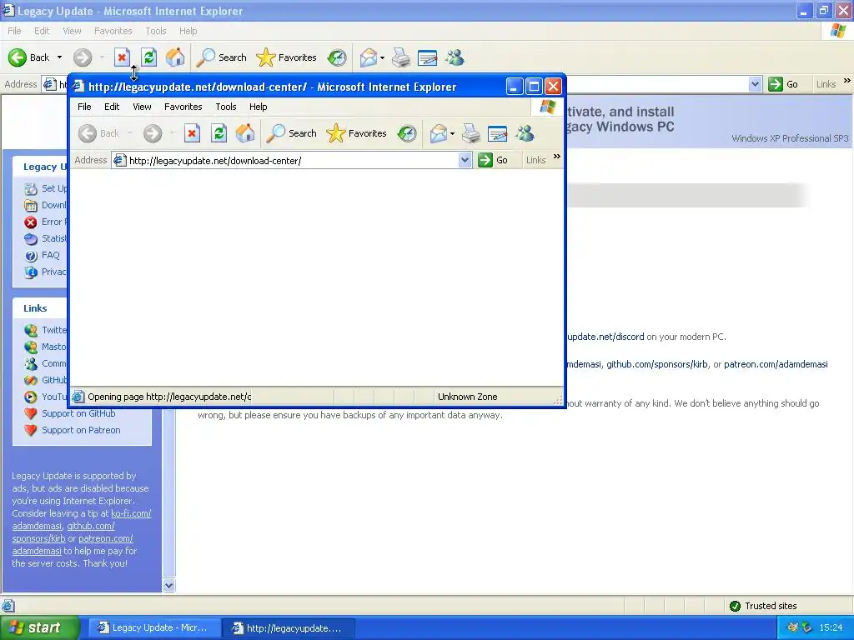The width and height of the screenshot is (854, 640).
Task: Open Search in Legacy Update background window
Action: pyautogui.click(x=221, y=57)
